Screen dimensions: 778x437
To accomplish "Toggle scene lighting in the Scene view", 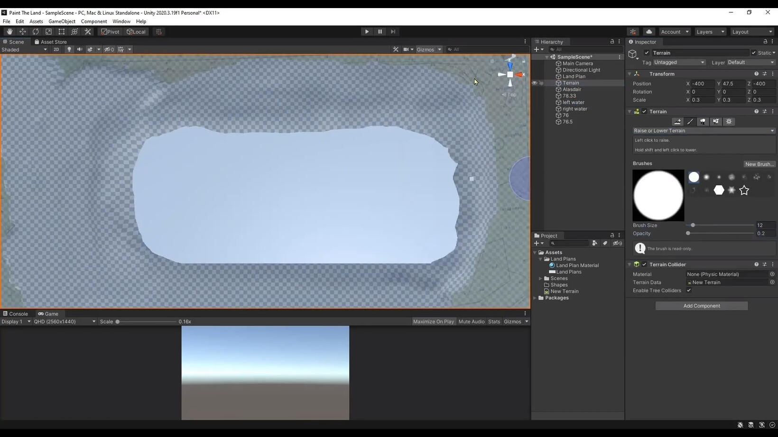I will (x=69, y=49).
